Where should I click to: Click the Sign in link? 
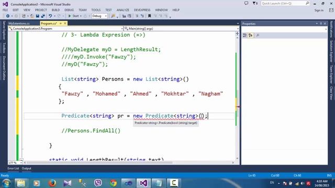[319, 10]
